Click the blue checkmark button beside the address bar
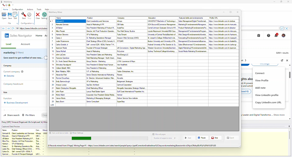 (x=282, y=28)
